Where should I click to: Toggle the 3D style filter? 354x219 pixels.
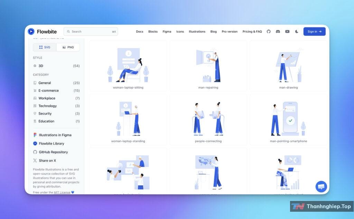40,66
